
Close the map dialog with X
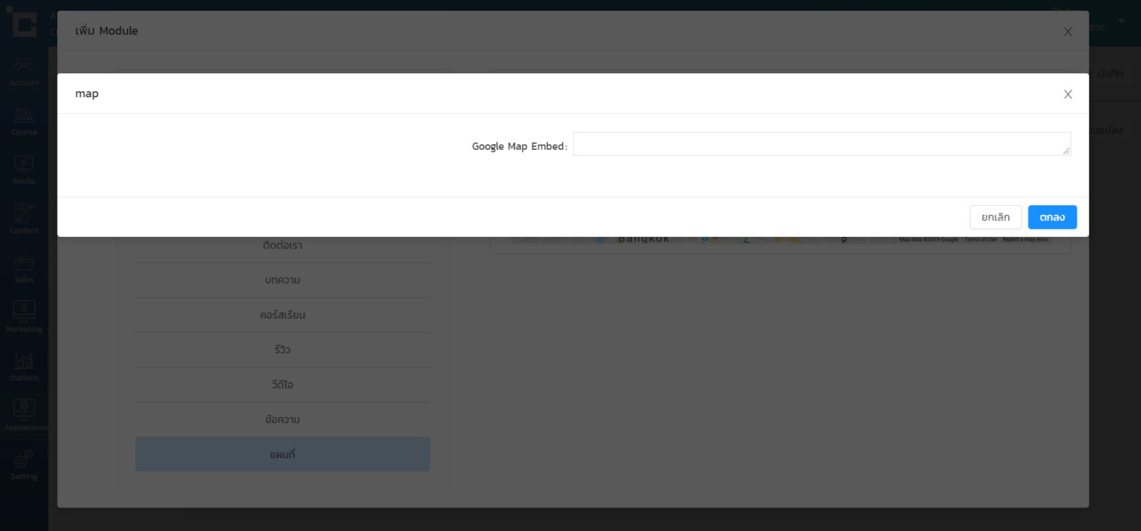(1068, 94)
